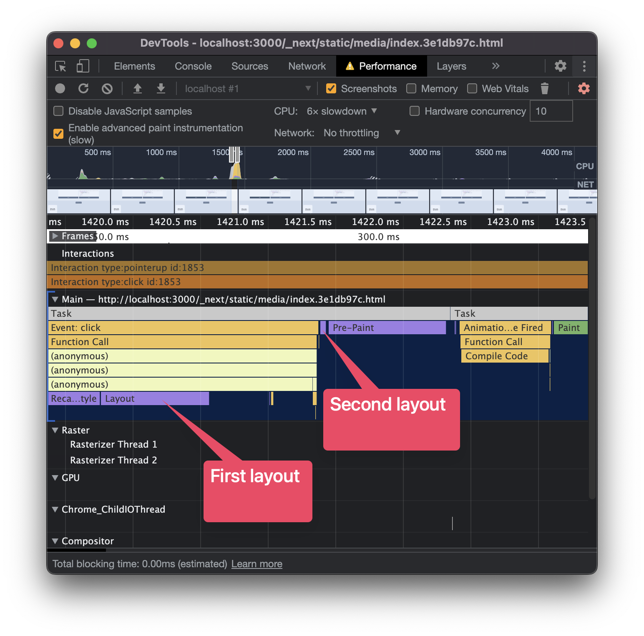Click the flame chart vertical scrollbar
Viewport: 644px width, 636px height.
(592, 358)
